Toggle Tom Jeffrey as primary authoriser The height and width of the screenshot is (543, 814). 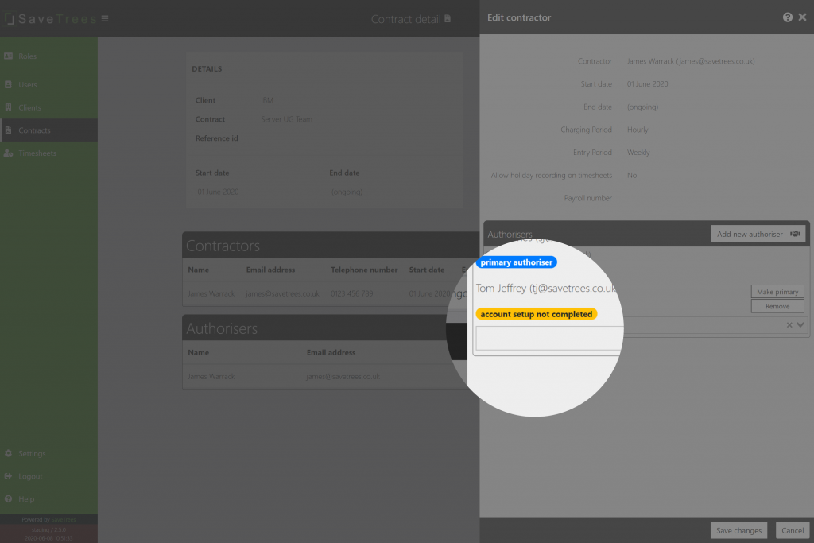point(777,291)
